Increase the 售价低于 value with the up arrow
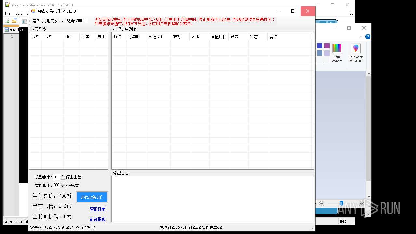This screenshot has width=416, height=234. (63, 184)
